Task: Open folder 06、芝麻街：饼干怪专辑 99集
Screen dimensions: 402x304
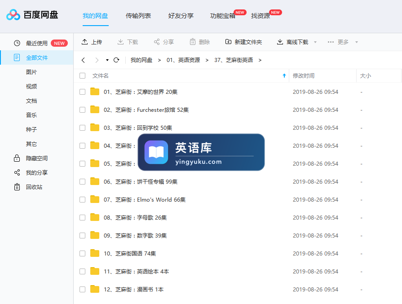Action: [141, 181]
